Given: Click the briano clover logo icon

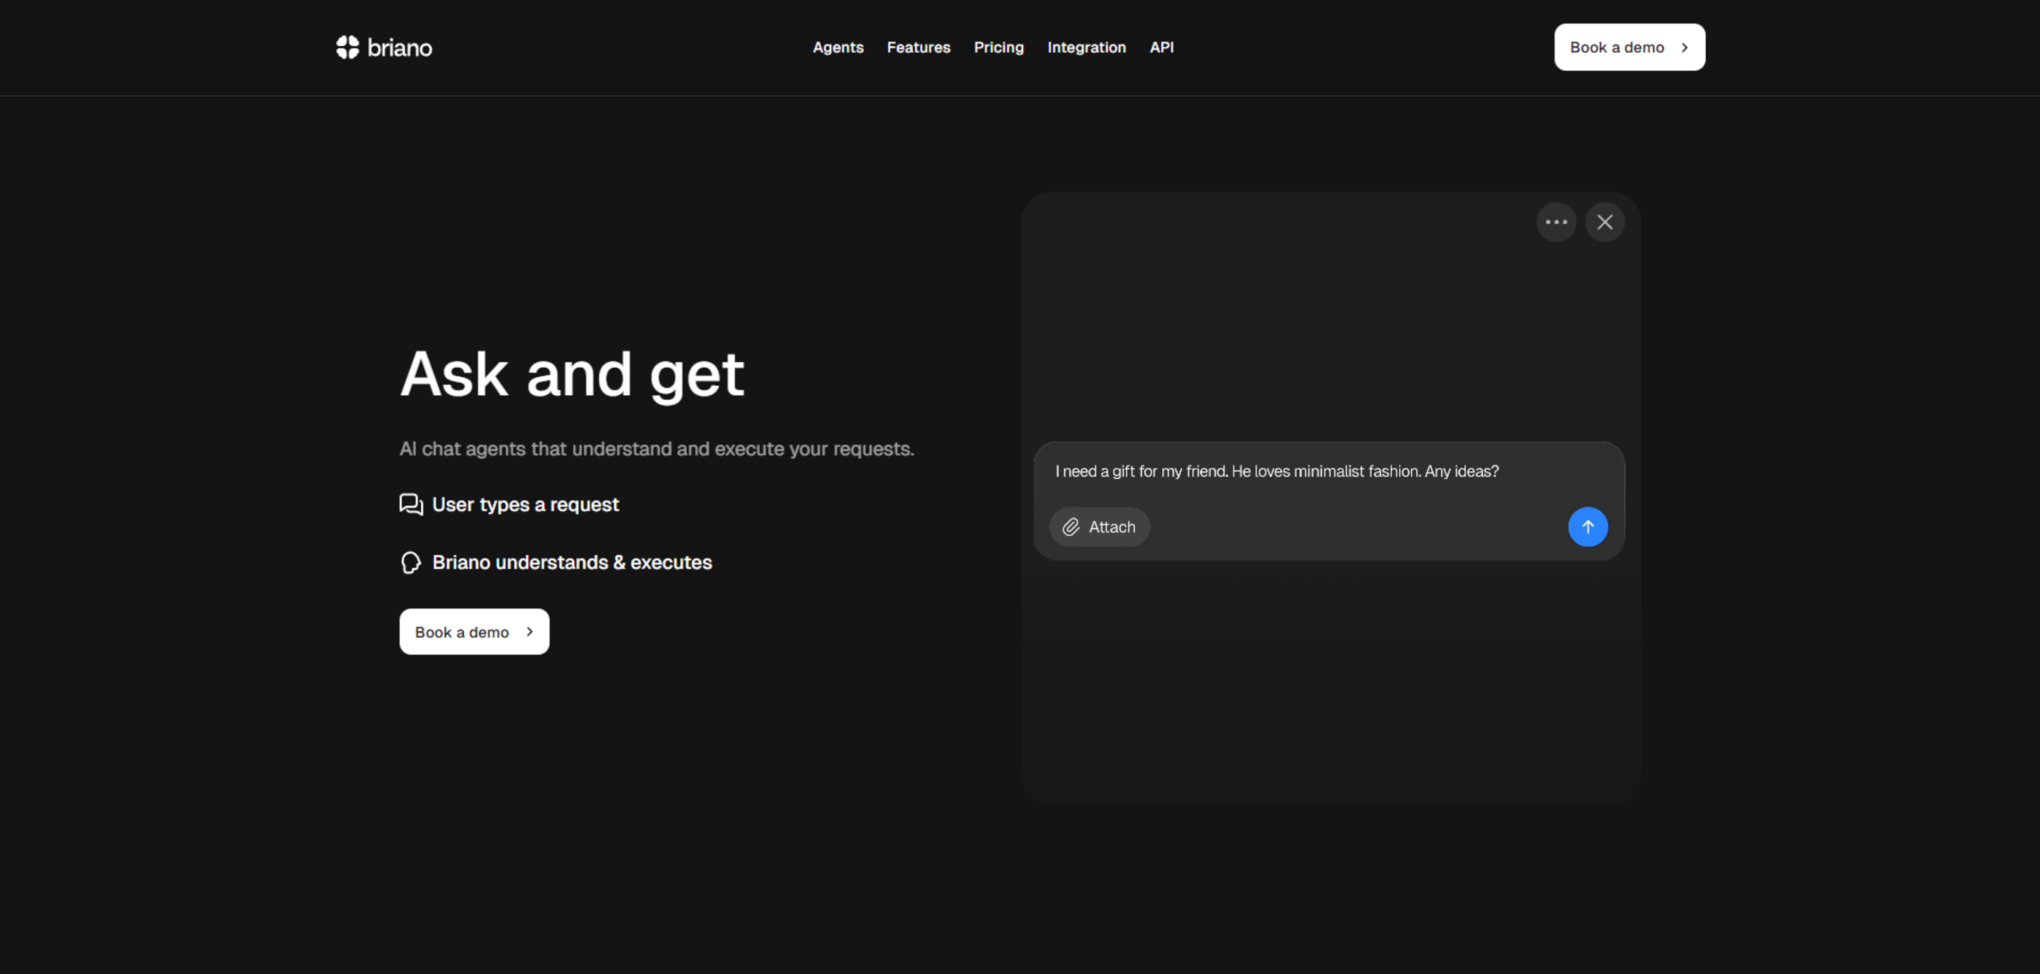Looking at the screenshot, I should tap(347, 47).
